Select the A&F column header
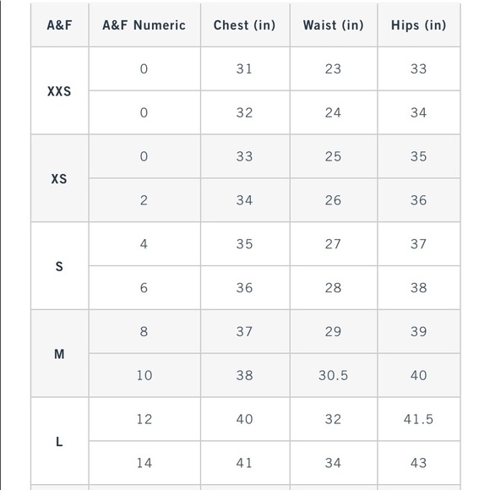This screenshot has width=490, height=490. point(59,25)
